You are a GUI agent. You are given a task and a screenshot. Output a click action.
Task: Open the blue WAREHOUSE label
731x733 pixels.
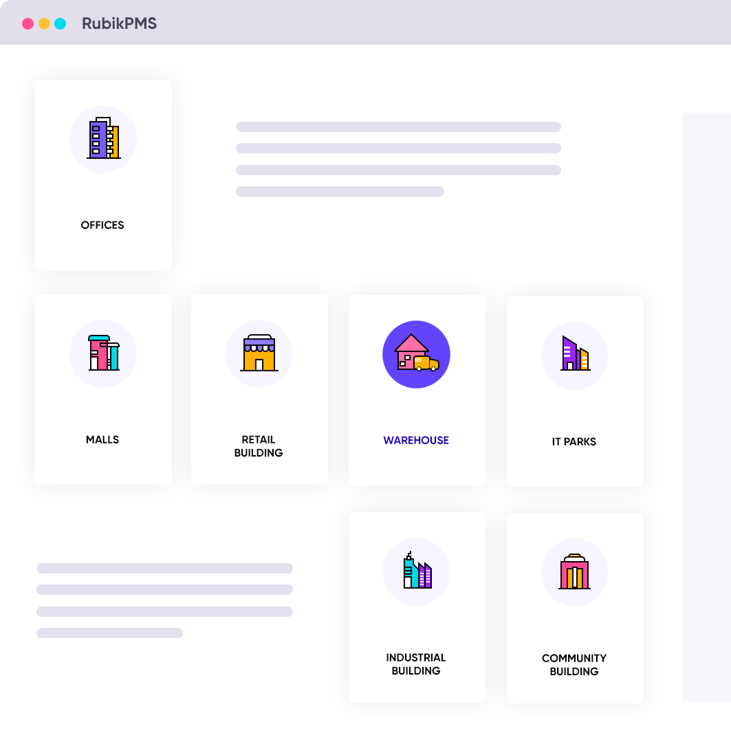[x=416, y=440]
